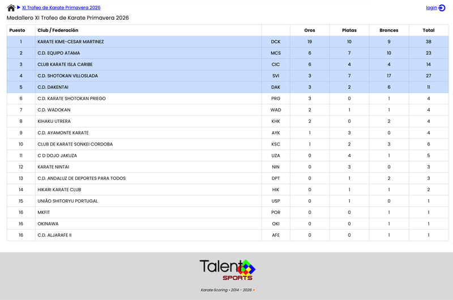Click the Club / Federación column header
This screenshot has width=453, height=300.
point(58,31)
